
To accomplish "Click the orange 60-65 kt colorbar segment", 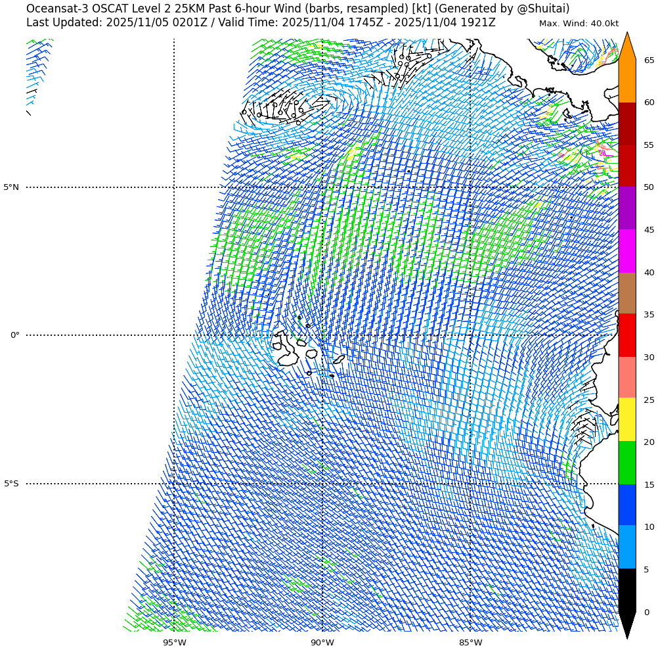I will pos(627,81).
